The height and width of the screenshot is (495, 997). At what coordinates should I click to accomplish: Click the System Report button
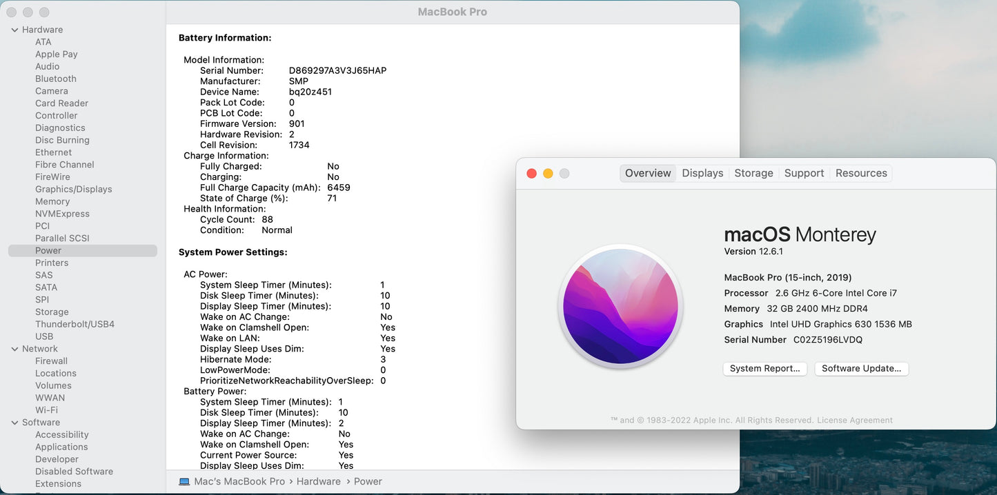coord(764,368)
